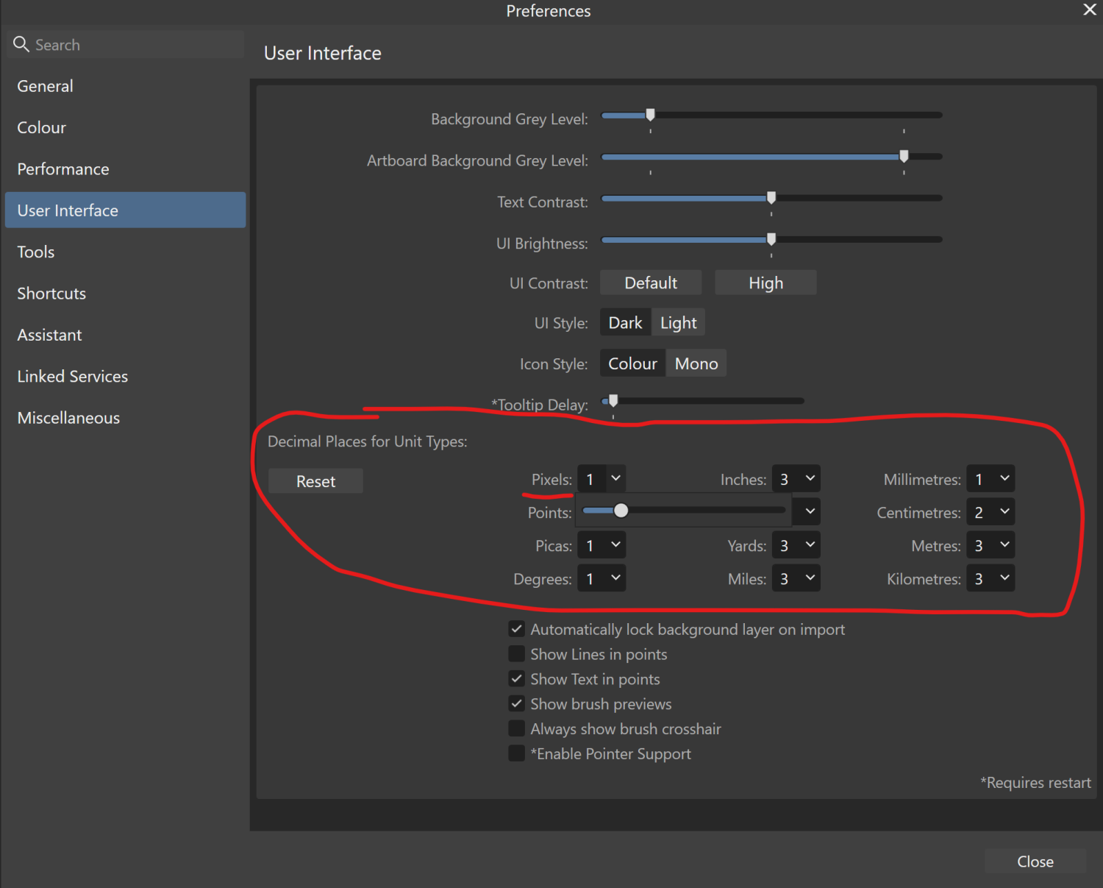The image size is (1103, 888).
Task: Click the Close button
Action: point(1035,861)
